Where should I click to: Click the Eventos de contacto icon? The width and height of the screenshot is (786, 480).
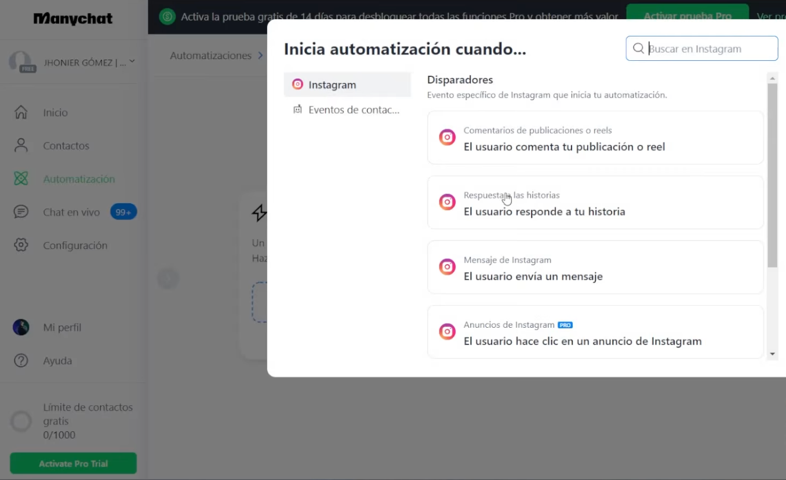pos(297,109)
